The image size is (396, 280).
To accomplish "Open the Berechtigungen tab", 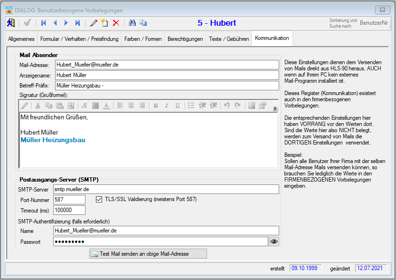I will click(x=185, y=39).
